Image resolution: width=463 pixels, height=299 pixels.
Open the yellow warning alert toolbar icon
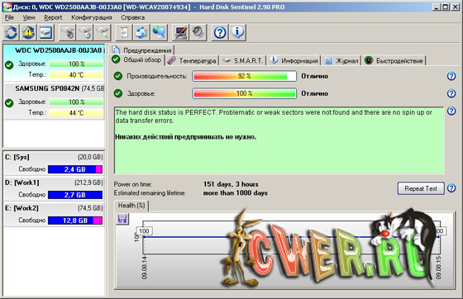pos(28,32)
